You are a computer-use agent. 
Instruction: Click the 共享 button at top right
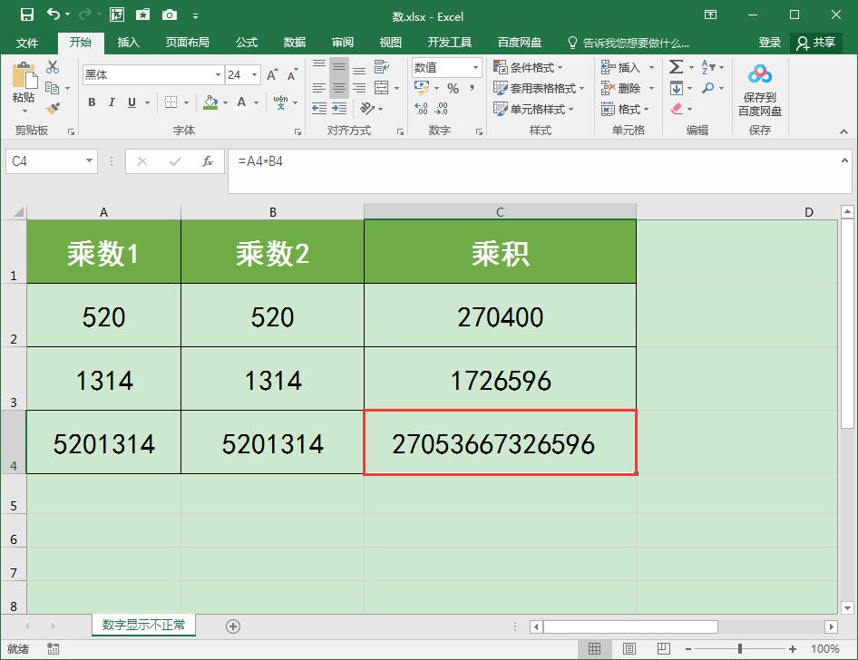(x=824, y=42)
